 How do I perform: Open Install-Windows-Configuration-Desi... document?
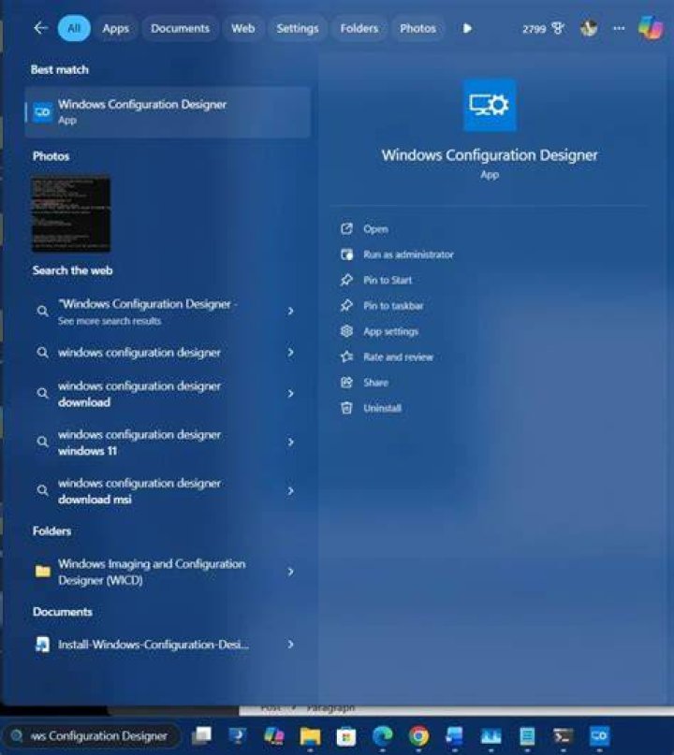[x=154, y=645]
